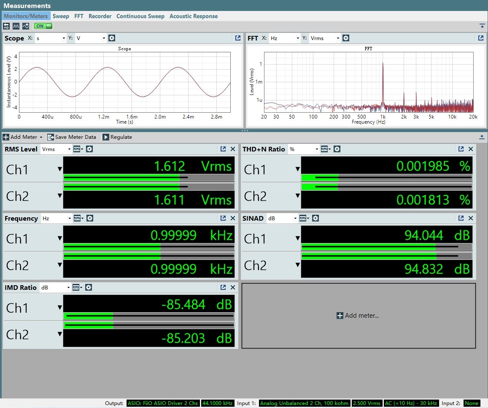Click Save Meter Data
Image resolution: width=488 pixels, height=408 pixels.
(72, 137)
